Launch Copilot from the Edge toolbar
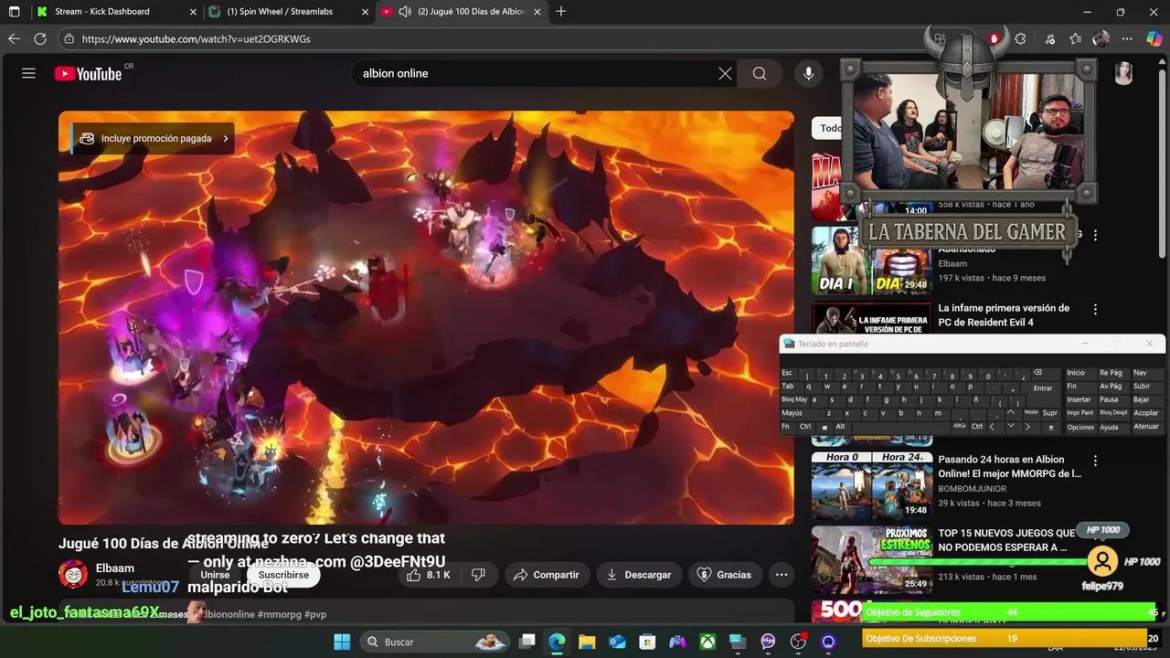Viewport: 1170px width, 658px height. 1154,38
